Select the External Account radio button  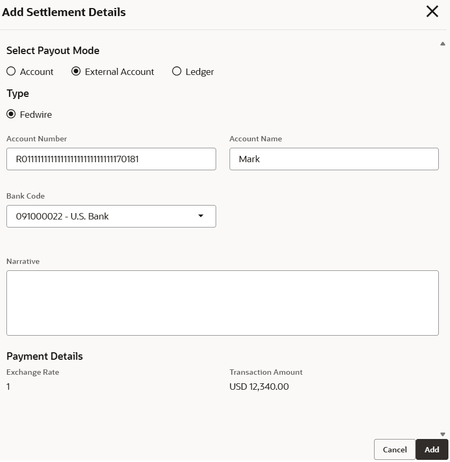click(x=76, y=72)
